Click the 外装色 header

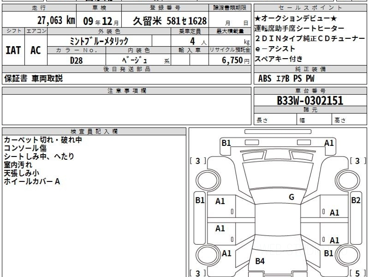click(x=109, y=31)
